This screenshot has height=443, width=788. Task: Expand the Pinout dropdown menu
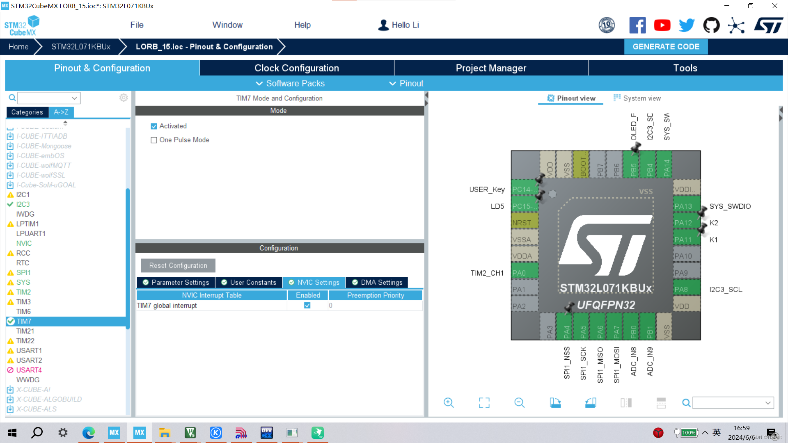tap(406, 83)
